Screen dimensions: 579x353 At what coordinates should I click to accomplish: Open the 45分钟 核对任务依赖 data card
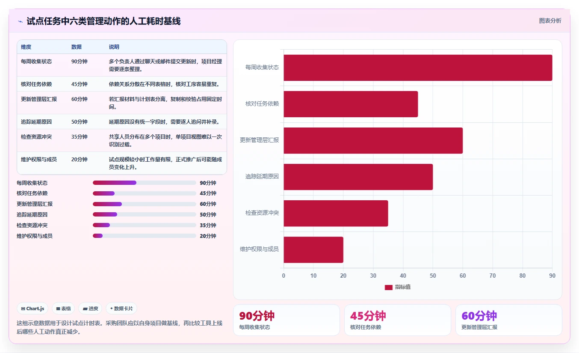[x=397, y=320]
